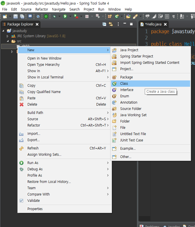
Task: Open dropdown arrow beside coverage run icon
Action: click(x=81, y=16)
